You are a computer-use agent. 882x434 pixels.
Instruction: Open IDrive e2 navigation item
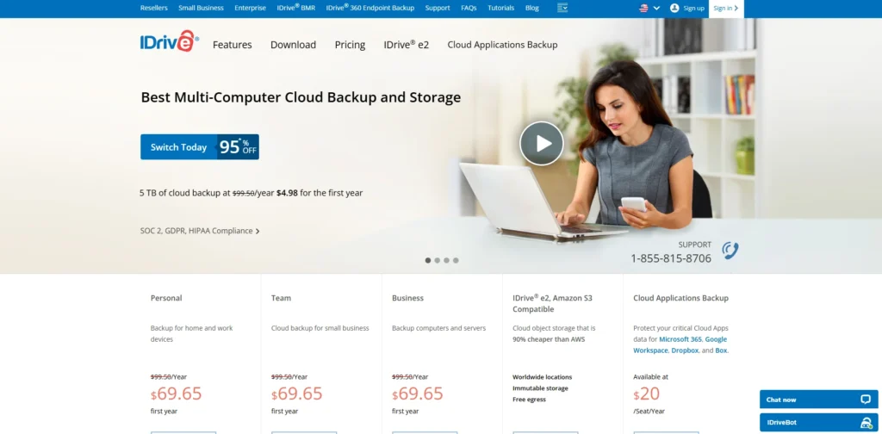coord(407,45)
